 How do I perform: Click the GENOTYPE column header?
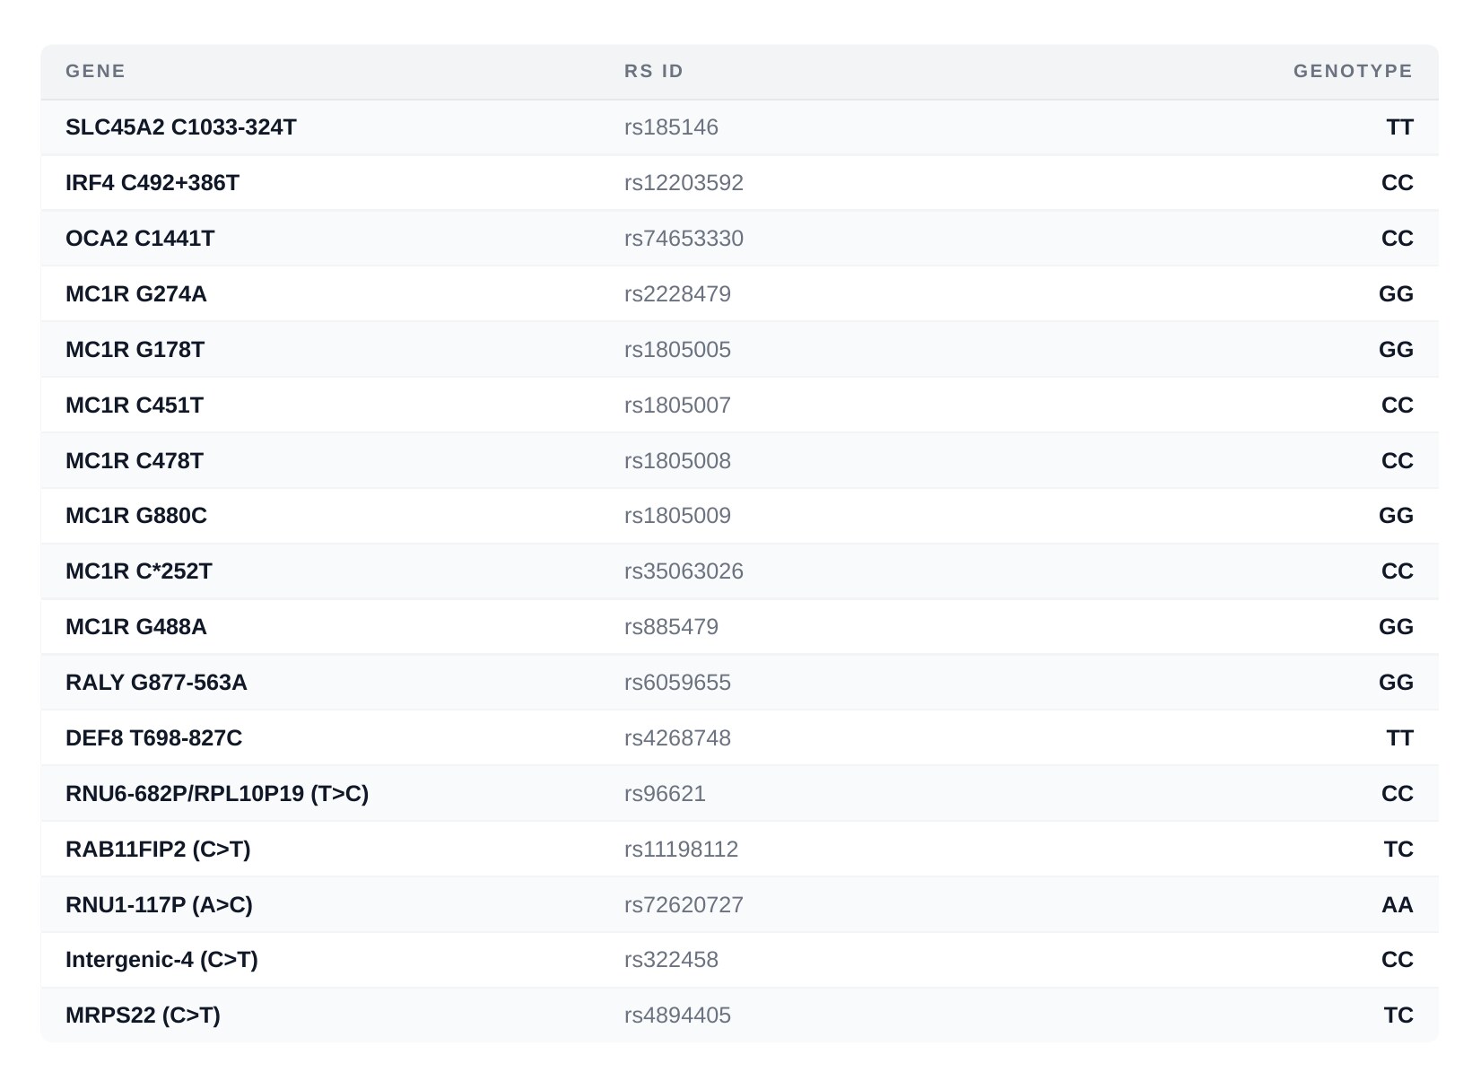1353,71
